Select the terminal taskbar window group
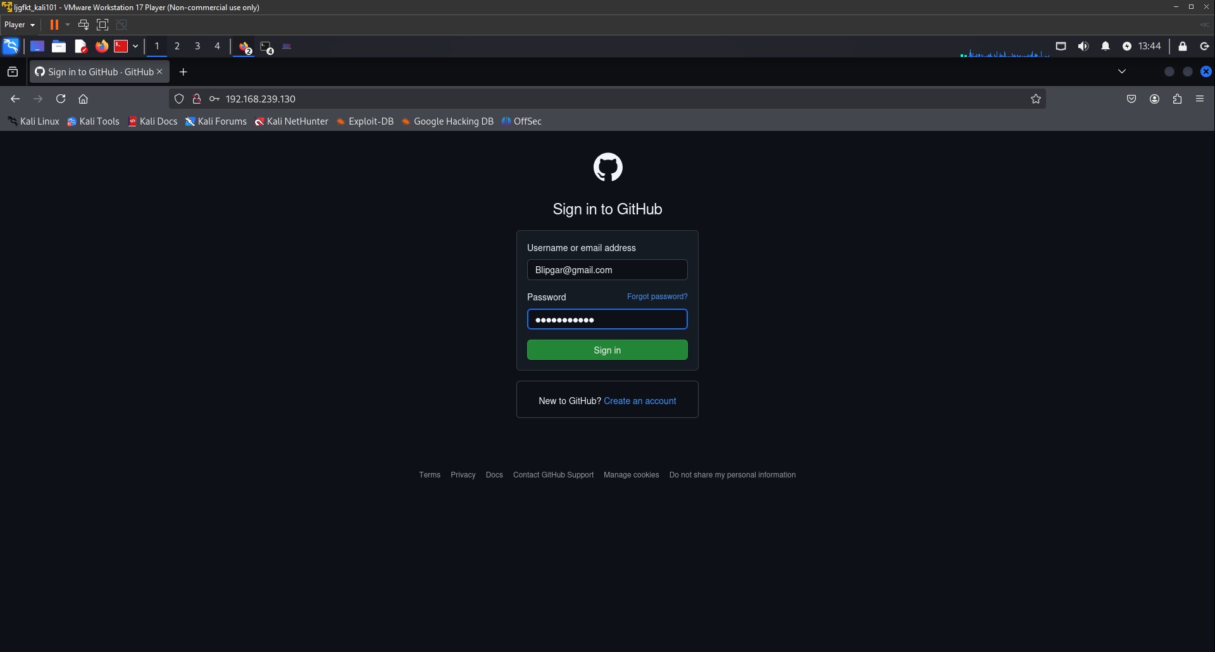 point(266,47)
